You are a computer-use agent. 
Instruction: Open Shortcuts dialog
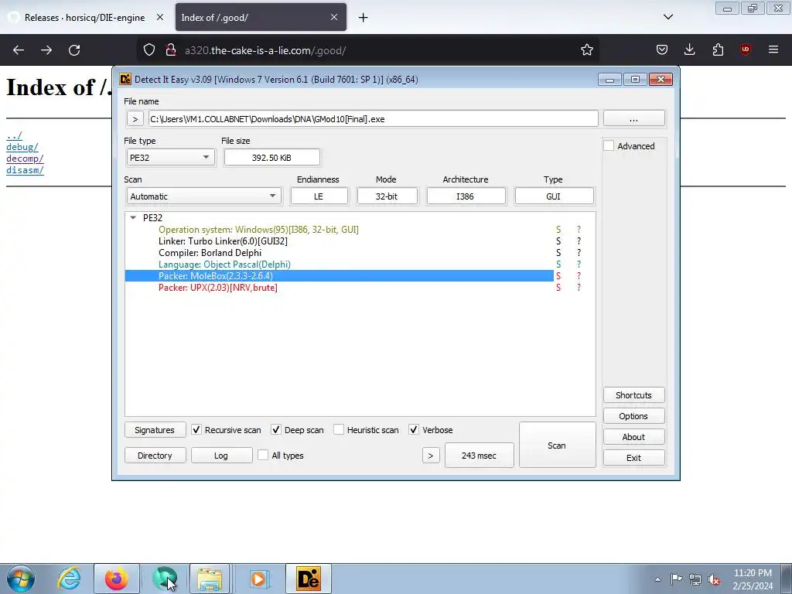(x=634, y=395)
